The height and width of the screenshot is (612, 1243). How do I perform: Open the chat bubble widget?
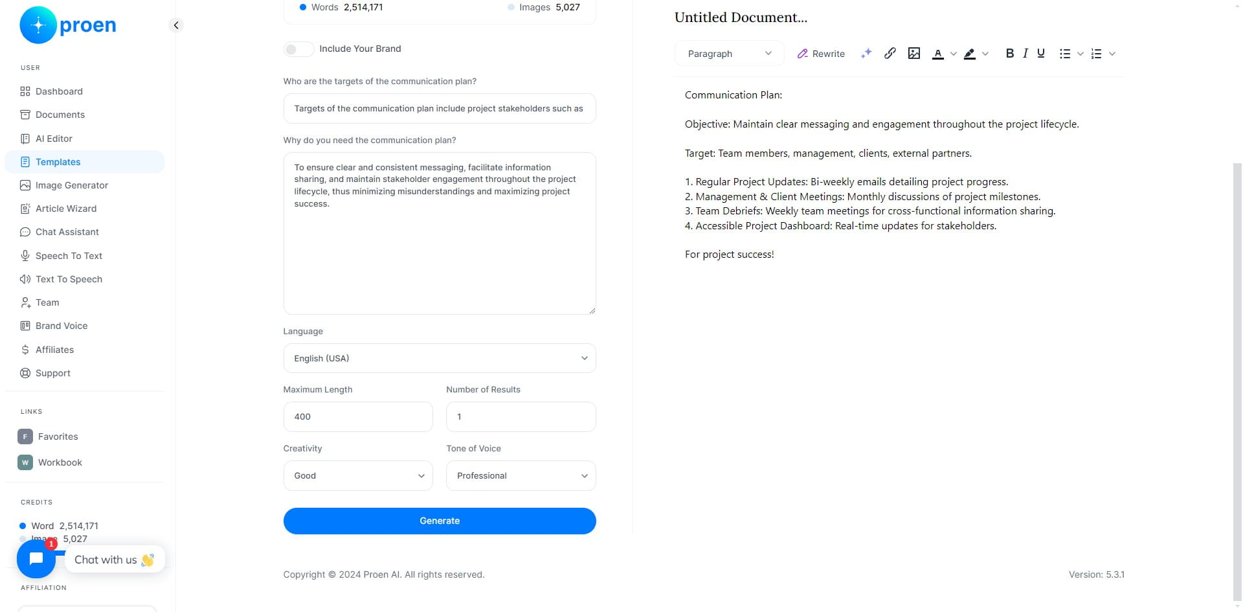tap(36, 559)
